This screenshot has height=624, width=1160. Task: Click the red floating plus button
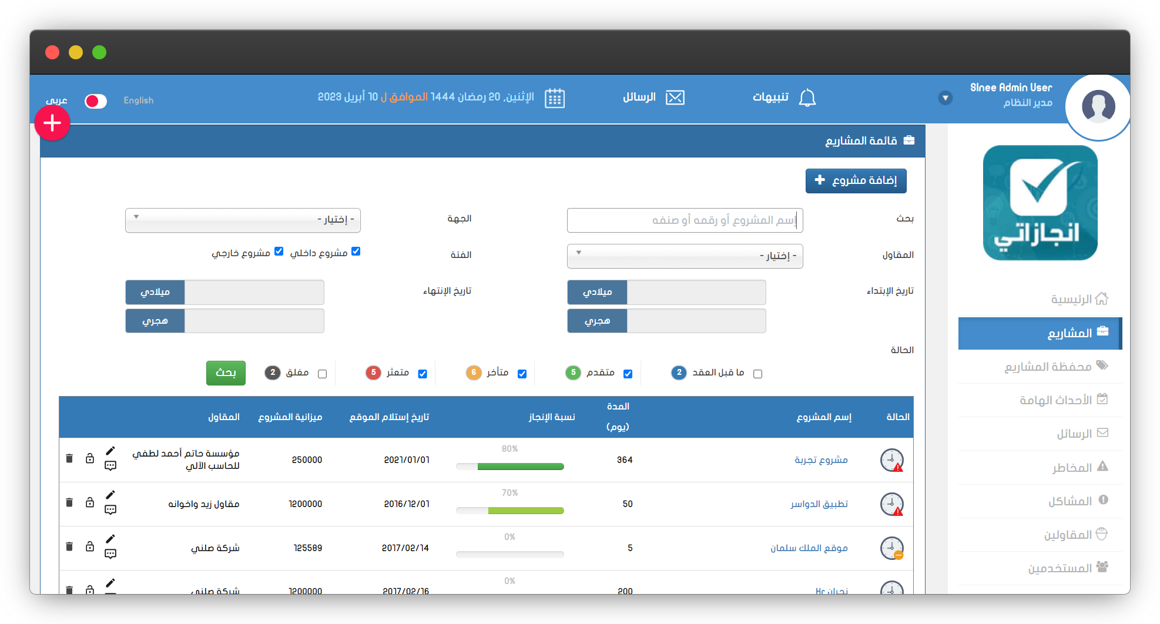[52, 123]
